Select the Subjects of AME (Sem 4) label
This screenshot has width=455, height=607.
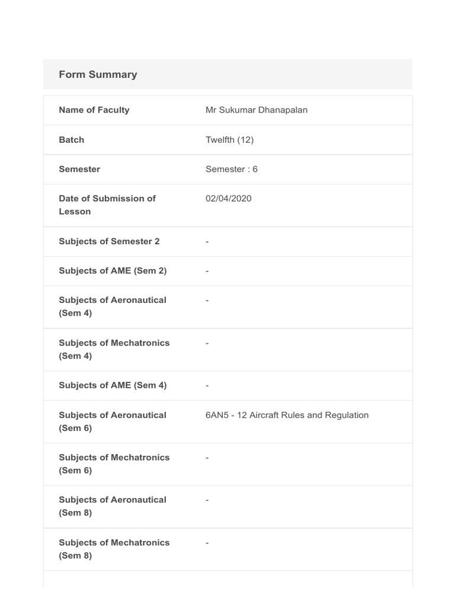coord(113,385)
